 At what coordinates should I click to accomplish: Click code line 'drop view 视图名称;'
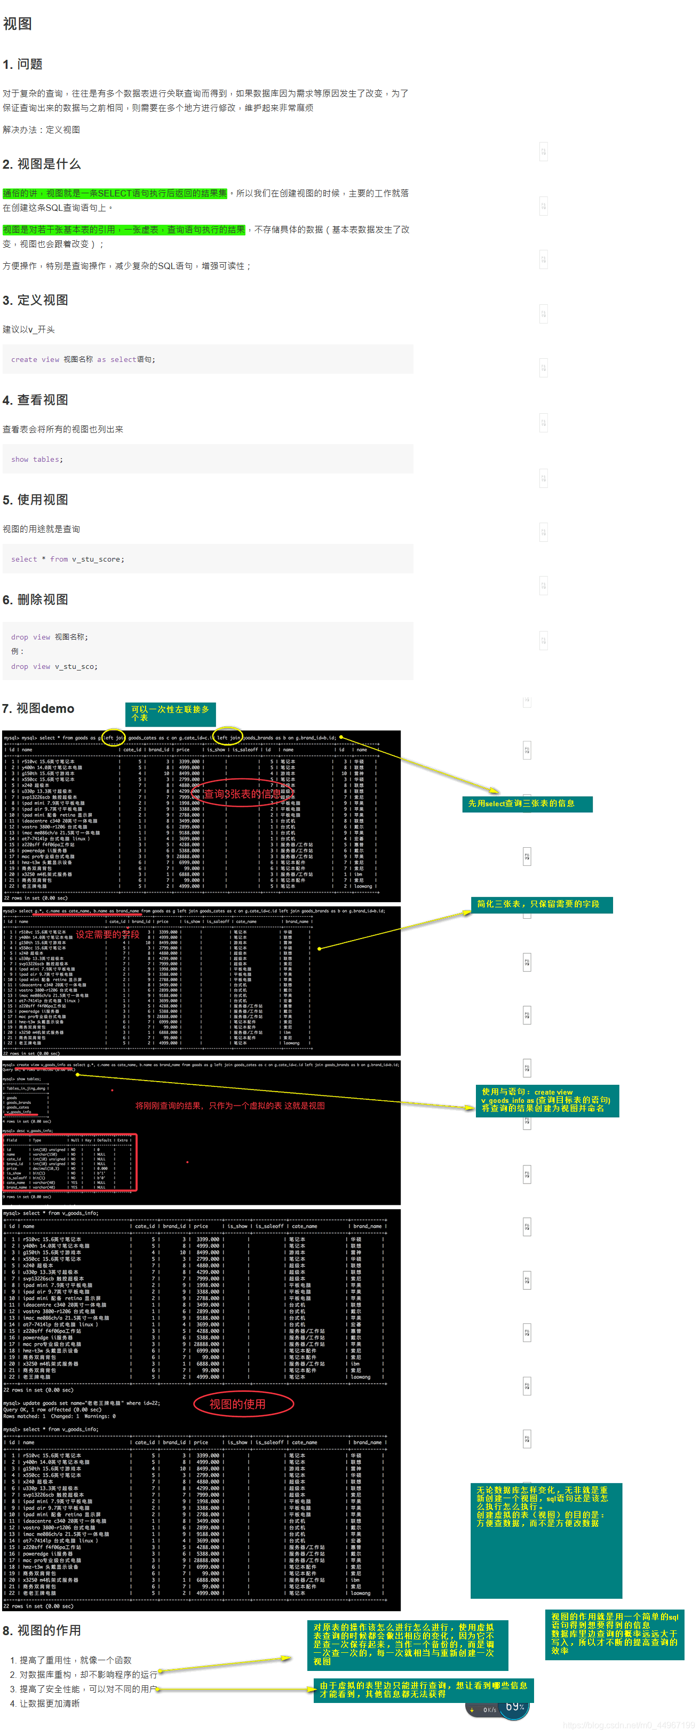pos(49,636)
